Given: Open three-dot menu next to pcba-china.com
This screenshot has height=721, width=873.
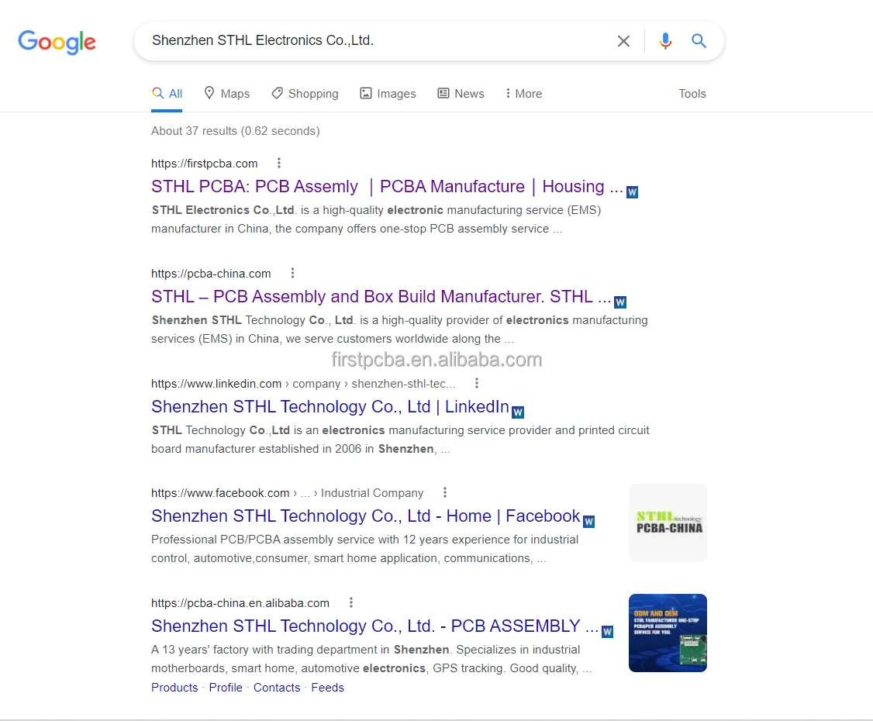Looking at the screenshot, I should (292, 274).
